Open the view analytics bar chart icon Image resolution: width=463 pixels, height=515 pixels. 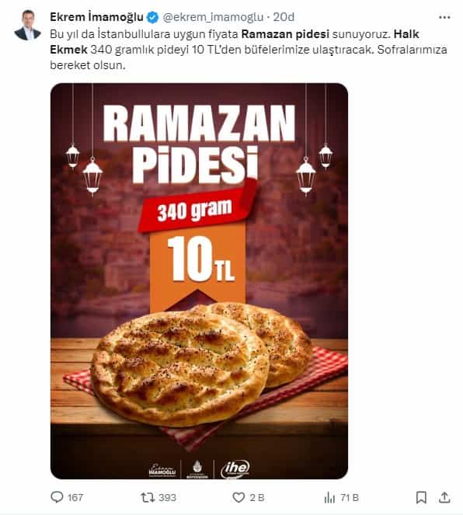point(329,498)
